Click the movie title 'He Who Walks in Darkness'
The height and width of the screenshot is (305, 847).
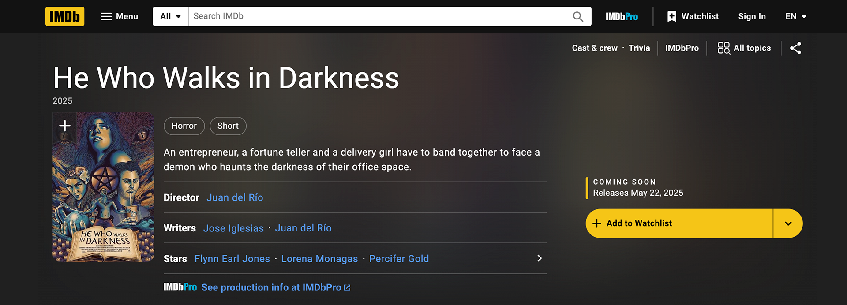point(226,78)
